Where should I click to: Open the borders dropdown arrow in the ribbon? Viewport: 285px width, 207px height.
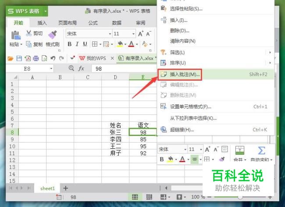tap(100, 44)
